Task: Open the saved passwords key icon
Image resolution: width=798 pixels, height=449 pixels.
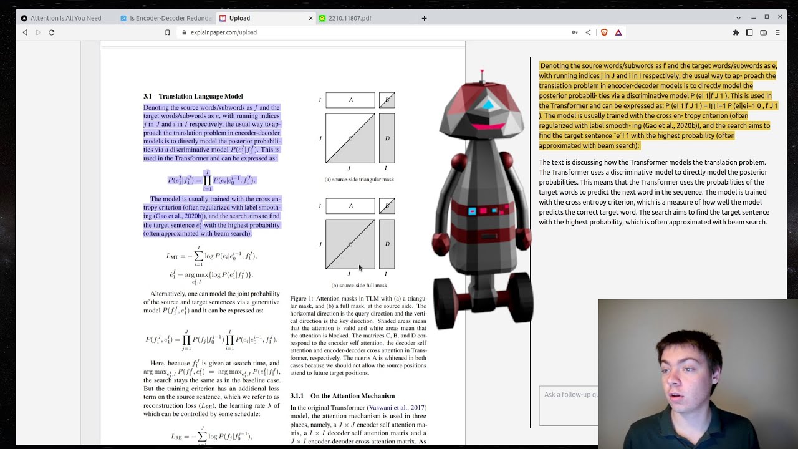Action: (x=574, y=32)
